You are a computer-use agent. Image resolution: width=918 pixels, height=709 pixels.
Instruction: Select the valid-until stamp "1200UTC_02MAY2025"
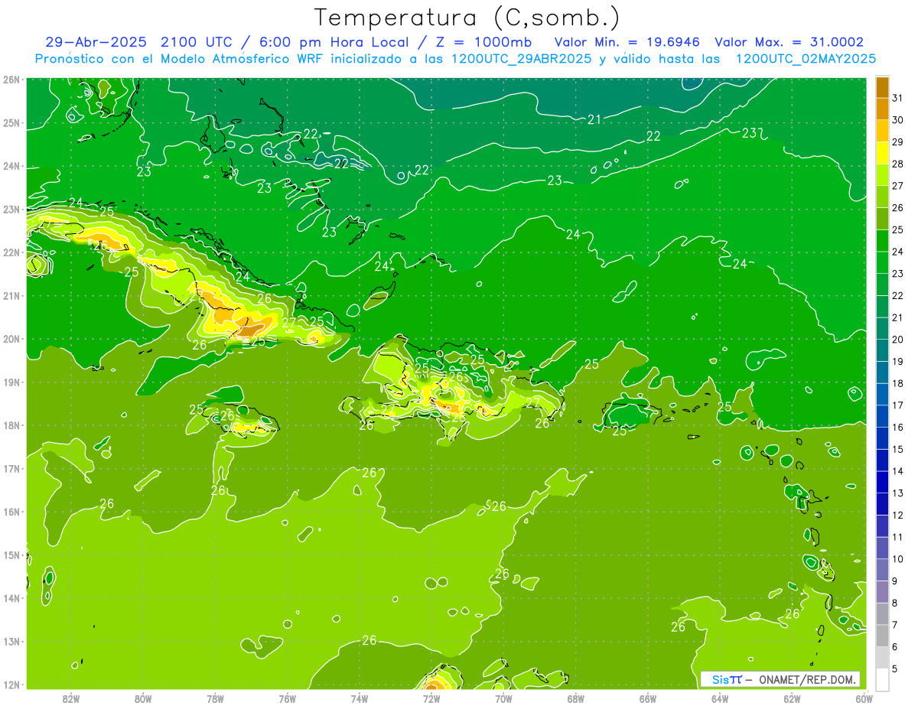pos(806,59)
